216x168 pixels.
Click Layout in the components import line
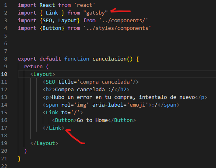(x=67, y=21)
